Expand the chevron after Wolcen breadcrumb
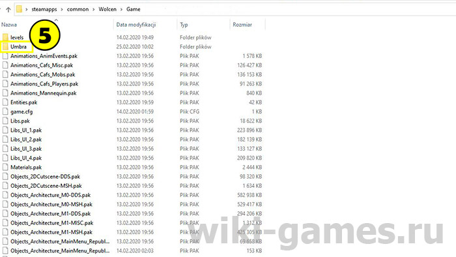456x257 pixels. [x=121, y=9]
